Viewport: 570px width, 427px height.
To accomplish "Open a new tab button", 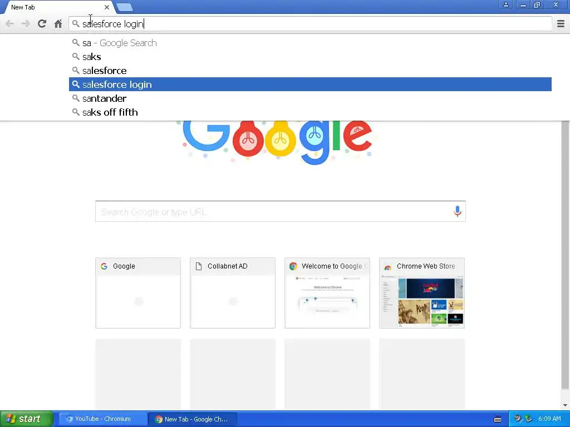I will (x=125, y=7).
